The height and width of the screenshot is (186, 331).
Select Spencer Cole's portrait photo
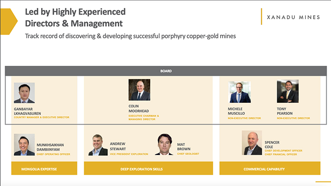pos(252,143)
